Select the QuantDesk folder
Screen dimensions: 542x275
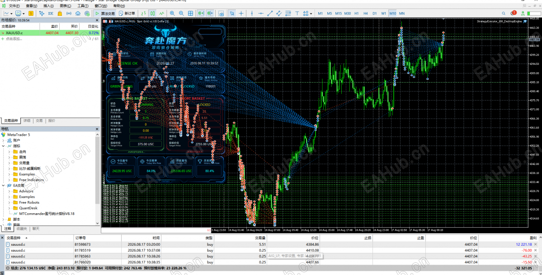[x=28, y=208]
